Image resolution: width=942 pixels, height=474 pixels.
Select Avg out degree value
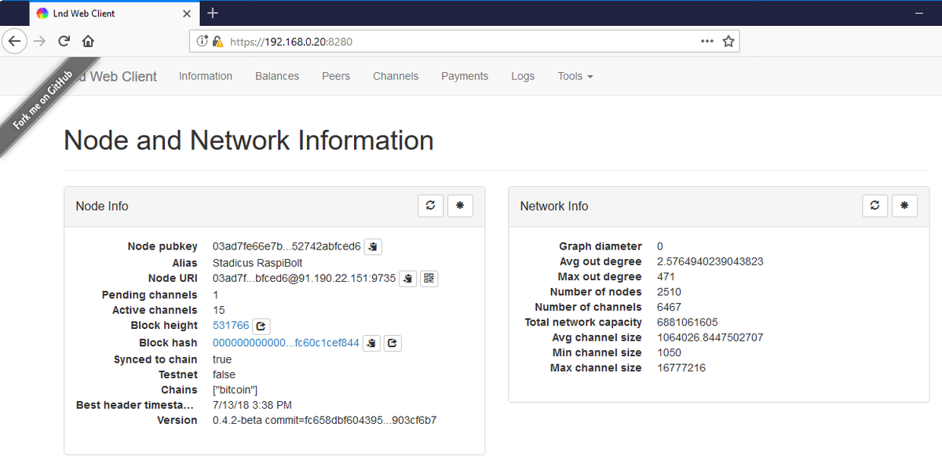pos(710,261)
